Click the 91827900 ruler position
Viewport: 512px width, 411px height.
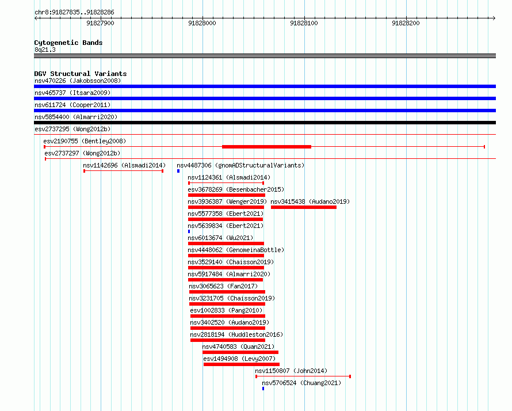(x=100, y=23)
